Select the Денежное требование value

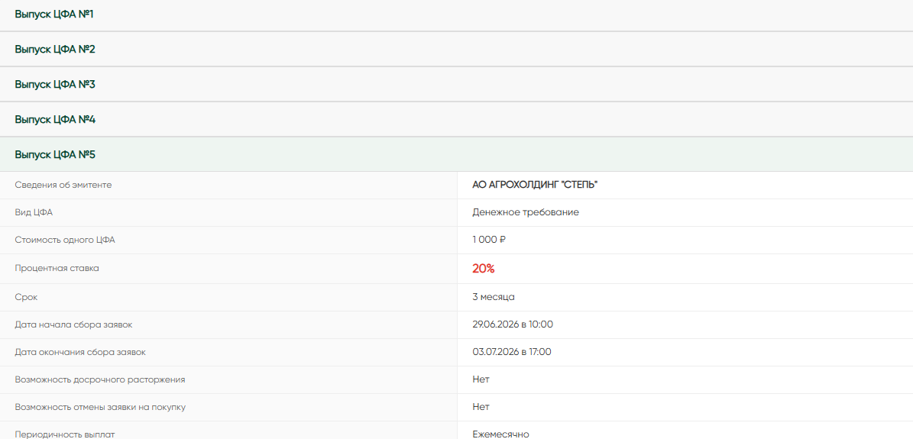pyautogui.click(x=525, y=212)
